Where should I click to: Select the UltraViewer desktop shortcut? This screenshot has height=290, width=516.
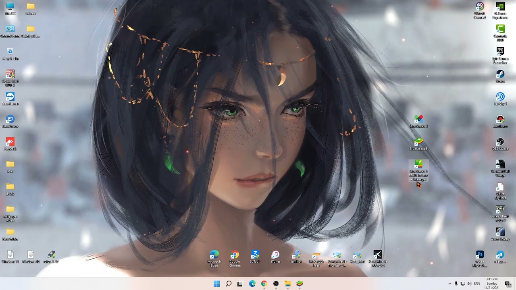10,122
